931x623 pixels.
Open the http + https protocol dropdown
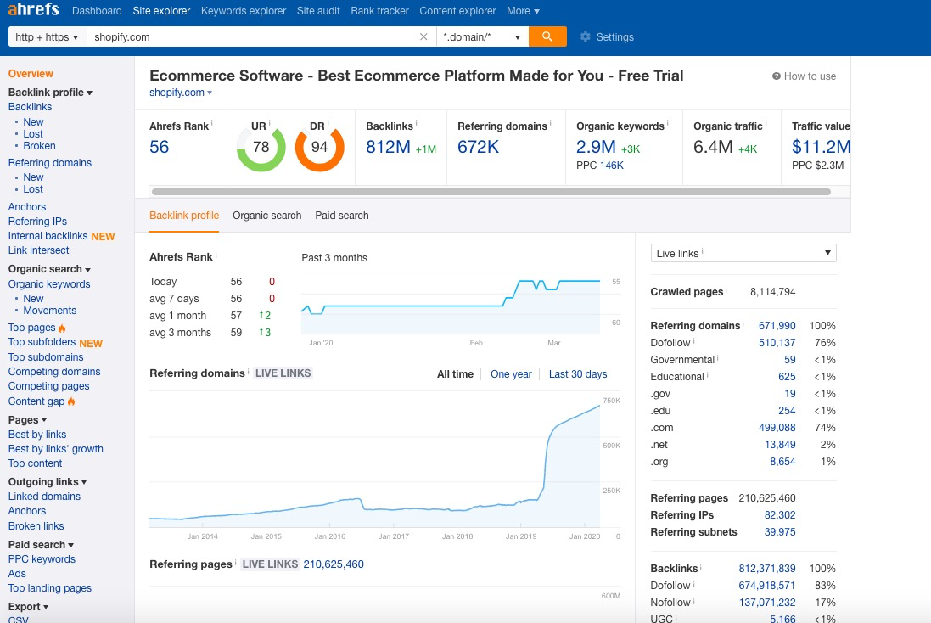click(x=47, y=36)
